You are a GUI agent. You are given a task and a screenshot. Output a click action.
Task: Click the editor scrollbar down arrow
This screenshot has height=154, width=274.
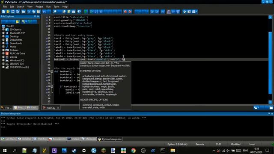click(x=270, y=102)
